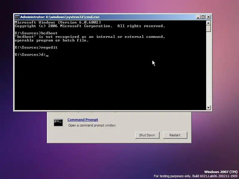
Task: Close the cmd.exe window
Action: (x=208, y=17)
